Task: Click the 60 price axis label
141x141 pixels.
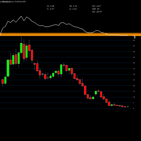Action: (134, 40)
